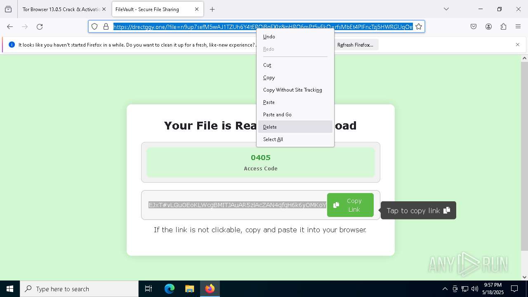This screenshot has height=297, width=528.
Task: Open the volume speaker icon
Action: (475, 289)
